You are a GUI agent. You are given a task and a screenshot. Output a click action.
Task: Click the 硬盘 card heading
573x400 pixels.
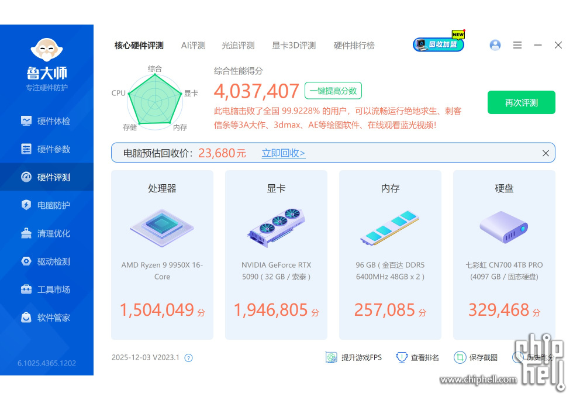(x=504, y=188)
